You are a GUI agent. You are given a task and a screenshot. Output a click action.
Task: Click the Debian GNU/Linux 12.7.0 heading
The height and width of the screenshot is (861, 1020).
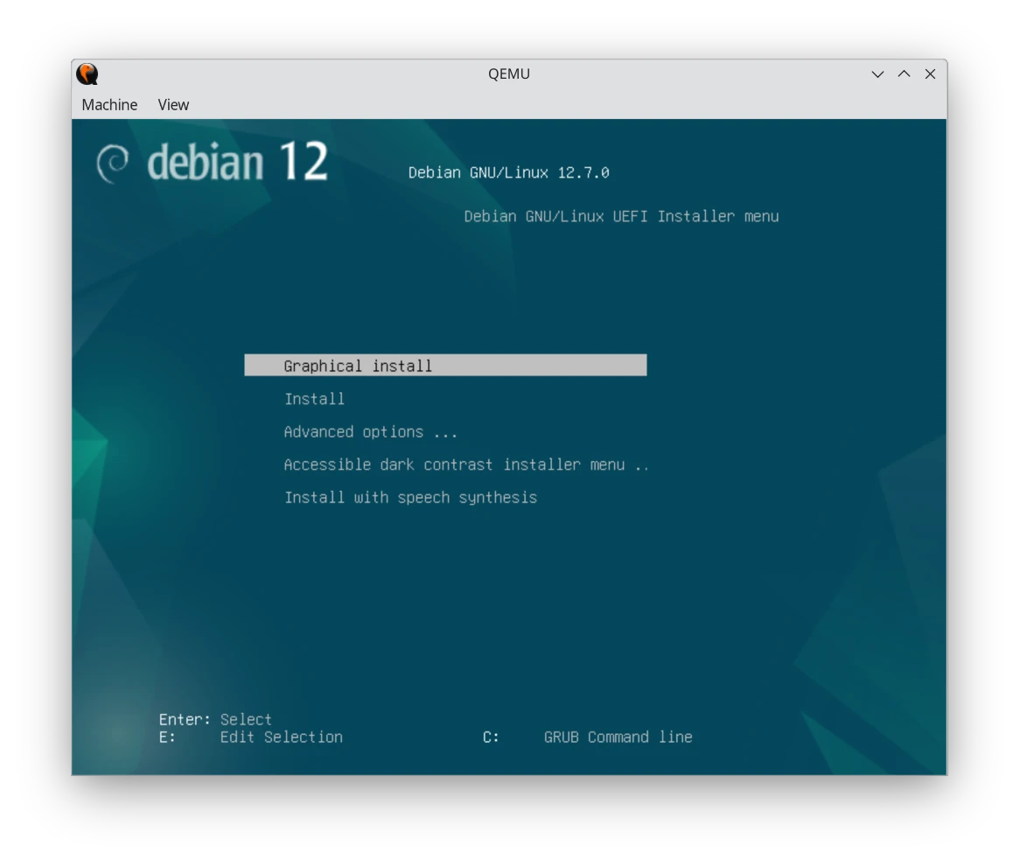tap(508, 172)
